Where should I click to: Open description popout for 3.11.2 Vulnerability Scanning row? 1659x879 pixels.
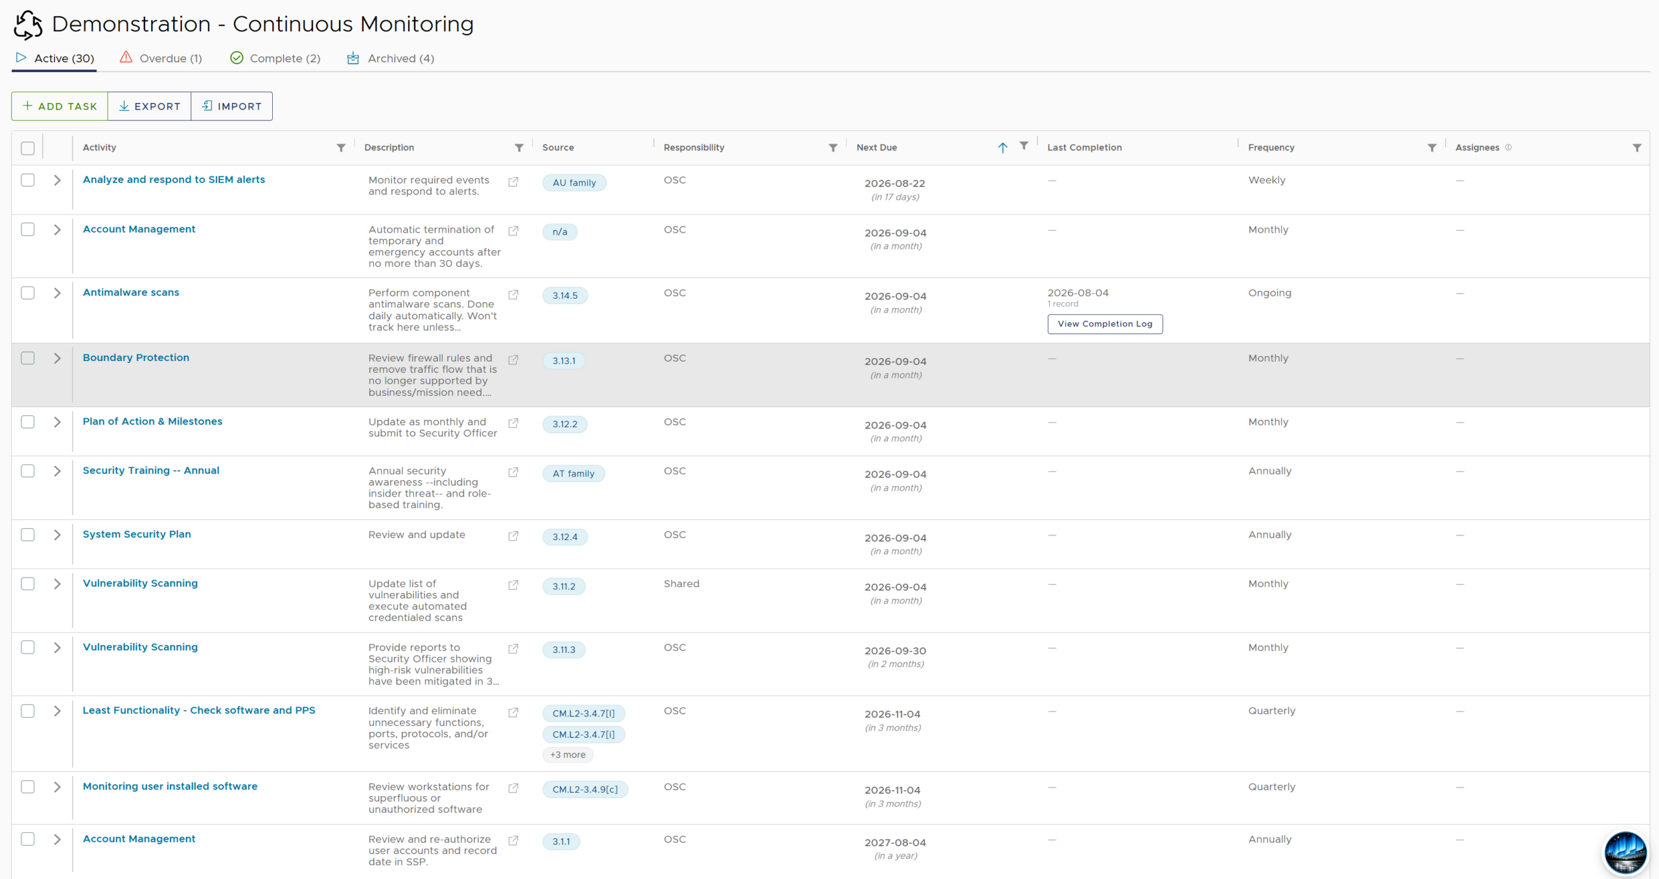513,585
